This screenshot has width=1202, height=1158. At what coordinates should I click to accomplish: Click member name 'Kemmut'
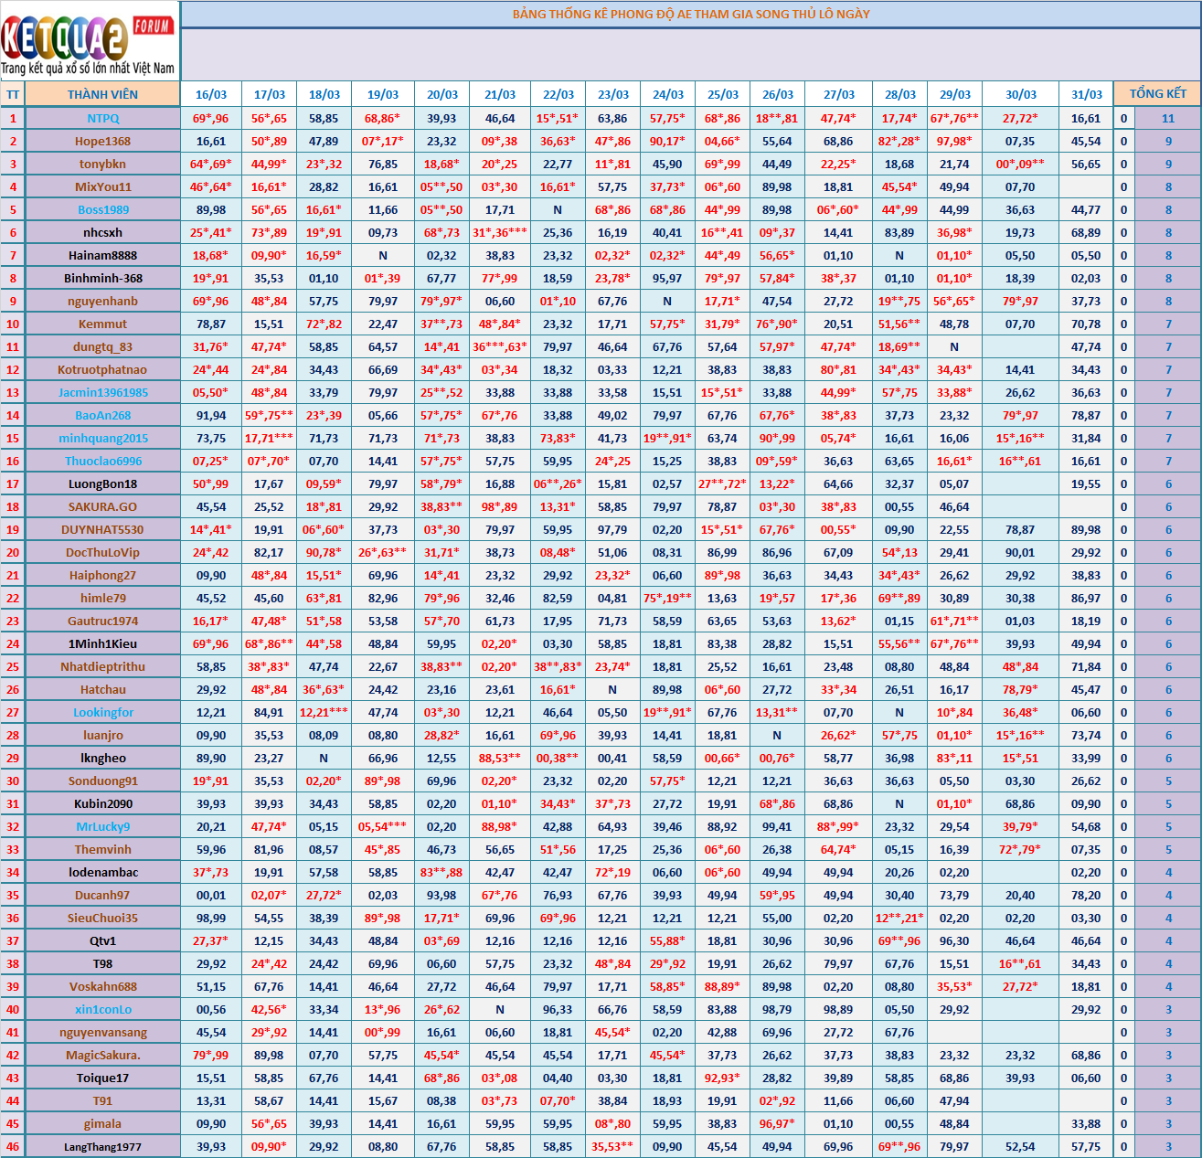[x=102, y=324]
